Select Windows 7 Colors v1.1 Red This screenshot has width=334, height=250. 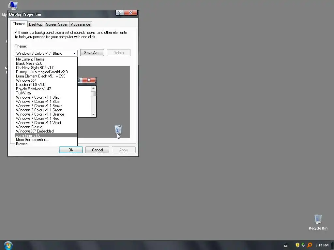click(x=46, y=118)
